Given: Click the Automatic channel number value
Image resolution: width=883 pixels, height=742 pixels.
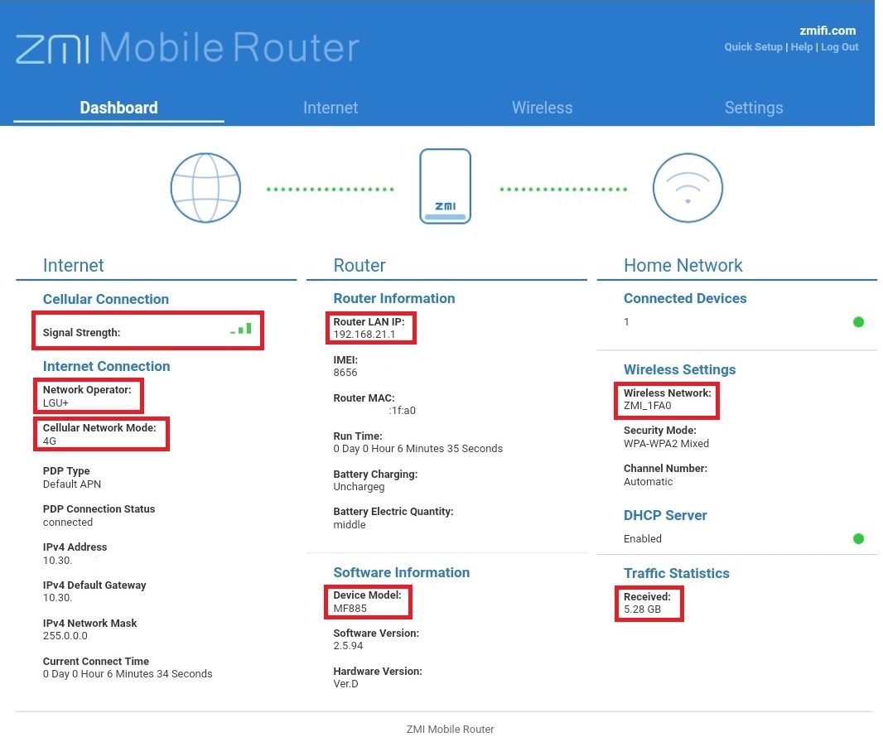Looking at the screenshot, I should coord(649,482).
